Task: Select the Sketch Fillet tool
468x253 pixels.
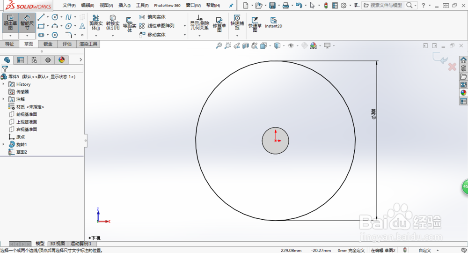Action: point(69,35)
